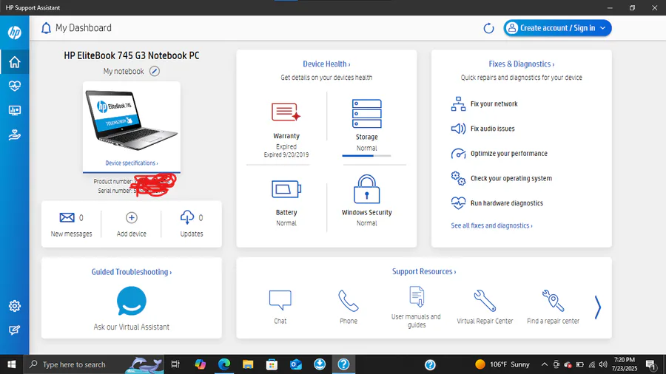This screenshot has height=374, width=666.
Task: Open the Storage status icon
Action: 366,114
